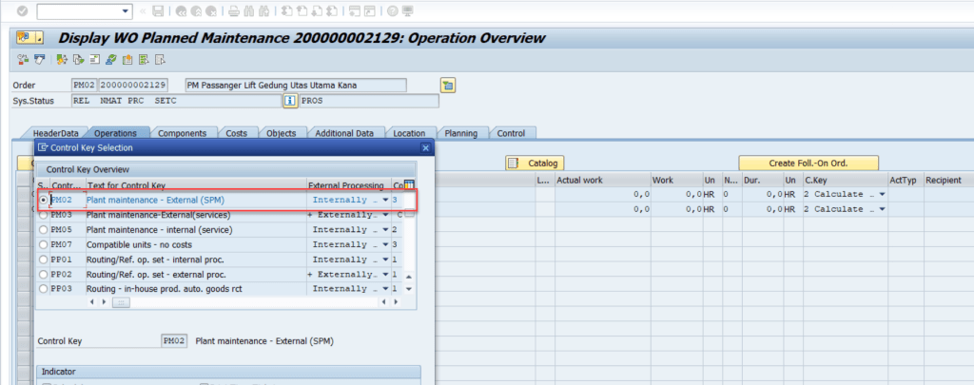The image size is (974, 385).
Task: Click the Save diskette icon
Action: click(x=157, y=11)
